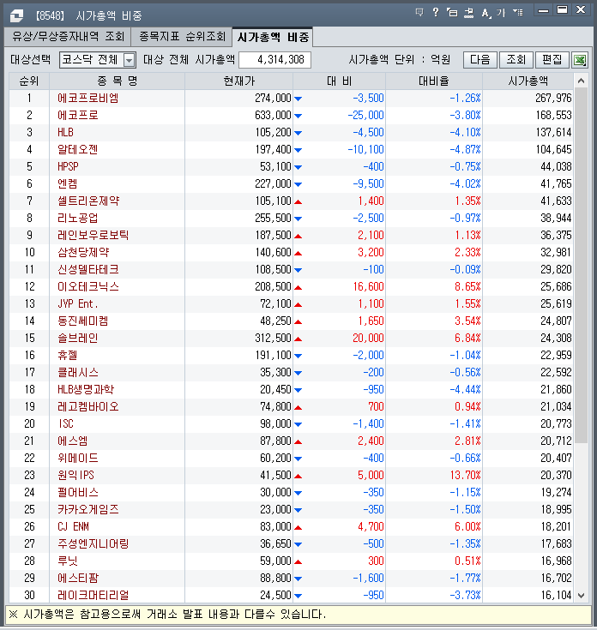Toggle the pin window icon
The image size is (597, 630).
pos(468,13)
